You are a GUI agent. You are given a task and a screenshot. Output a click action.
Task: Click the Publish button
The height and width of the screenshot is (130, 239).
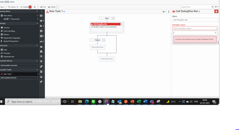tap(52, 7)
